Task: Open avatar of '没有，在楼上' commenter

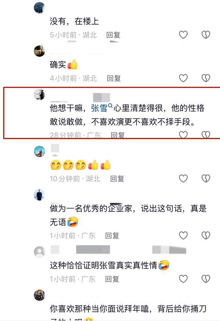Action: 39,8
